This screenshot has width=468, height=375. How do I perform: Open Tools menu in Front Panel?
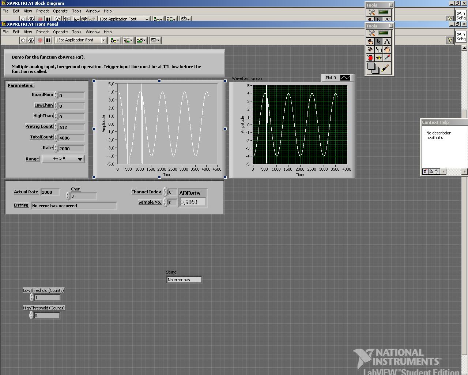76,32
